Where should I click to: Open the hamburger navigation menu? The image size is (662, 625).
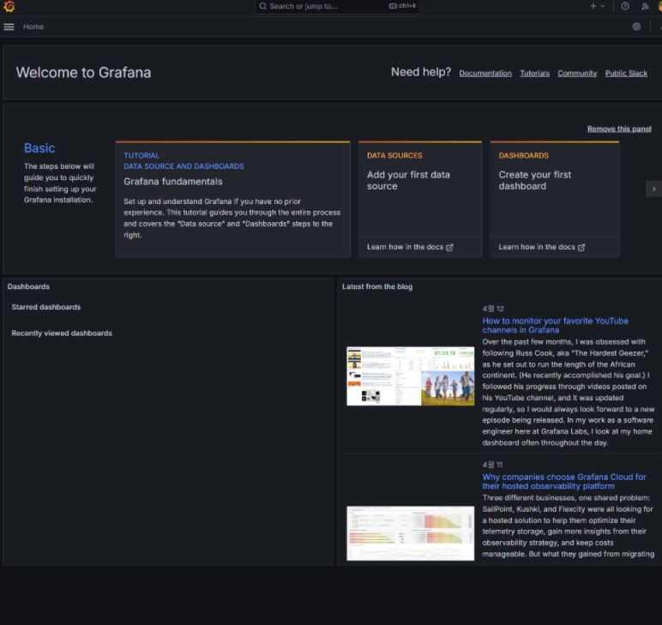[9, 27]
